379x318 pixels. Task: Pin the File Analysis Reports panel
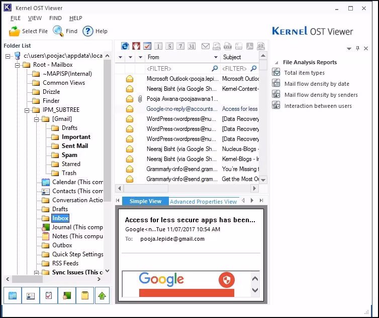pos(357,48)
